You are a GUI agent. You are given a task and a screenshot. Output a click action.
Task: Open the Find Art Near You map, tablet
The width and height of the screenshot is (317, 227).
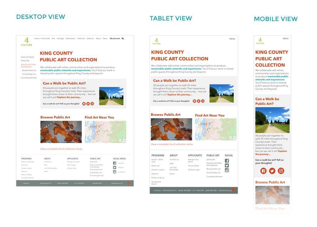tap(216, 129)
